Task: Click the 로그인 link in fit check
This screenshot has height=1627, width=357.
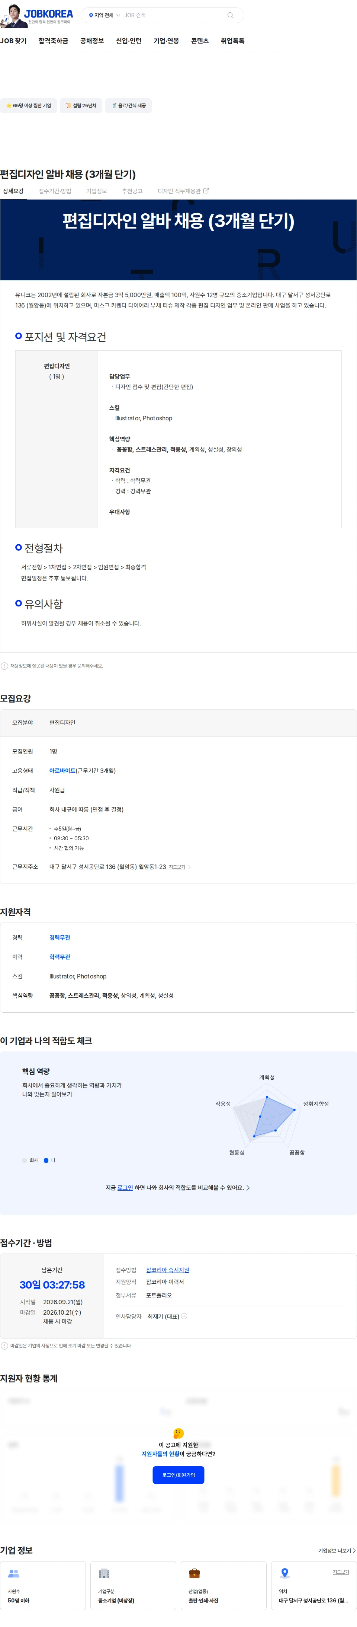Action: [x=125, y=1188]
